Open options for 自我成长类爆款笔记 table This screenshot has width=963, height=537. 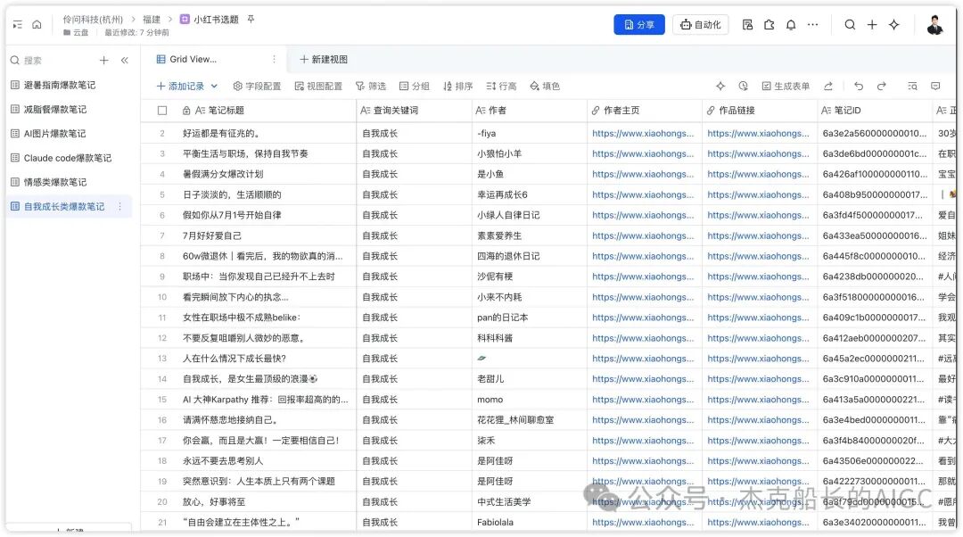coord(119,206)
